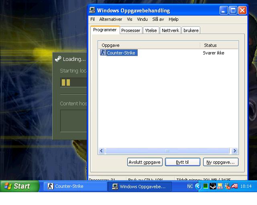
Task: Open the Fil menu
Action: coord(92,19)
